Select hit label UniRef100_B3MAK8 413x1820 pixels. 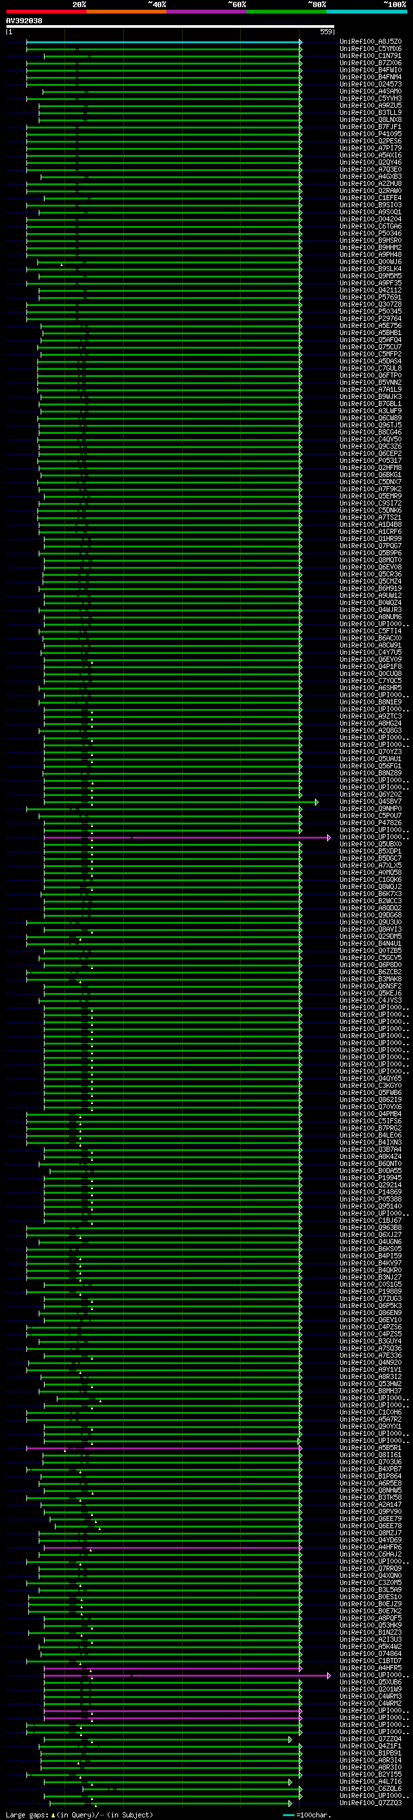pos(370,979)
